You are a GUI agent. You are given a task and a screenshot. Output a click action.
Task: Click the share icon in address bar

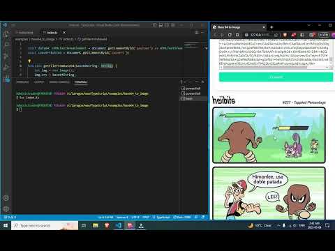tap(276, 35)
